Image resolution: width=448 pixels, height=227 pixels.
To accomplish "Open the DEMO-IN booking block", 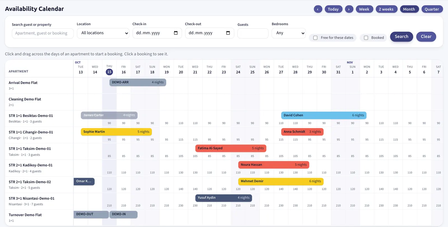I will (x=123, y=214).
